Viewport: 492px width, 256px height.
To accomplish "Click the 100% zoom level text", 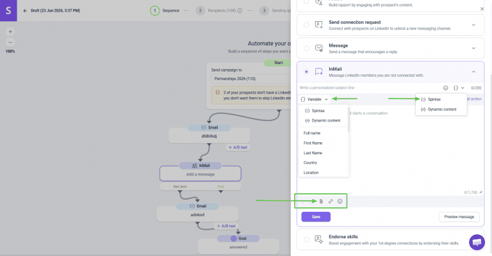I will pyautogui.click(x=10, y=51).
